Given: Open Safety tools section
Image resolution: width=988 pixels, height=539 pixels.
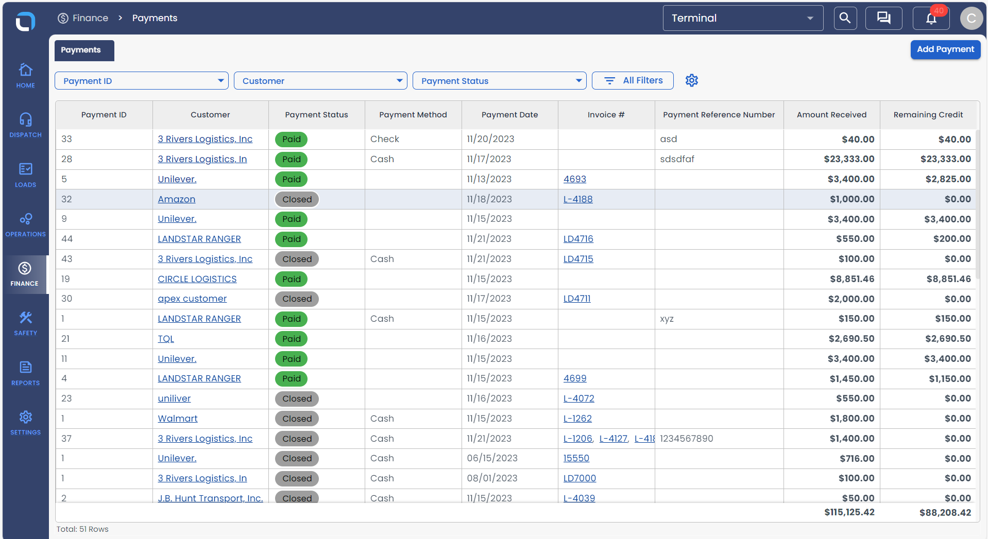Looking at the screenshot, I should pyautogui.click(x=25, y=324).
